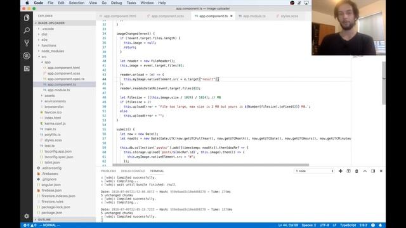Click Ln 44, Col 58 in status bar
This screenshot has height=228, width=406.
pos(288,225)
